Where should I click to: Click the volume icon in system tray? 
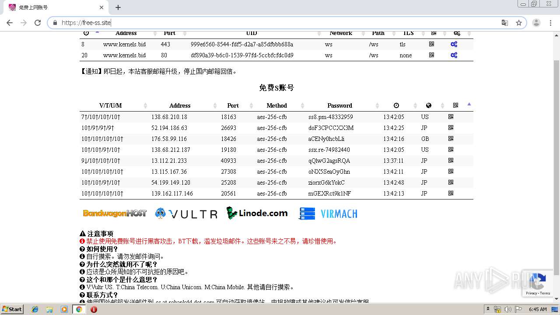tap(508, 309)
